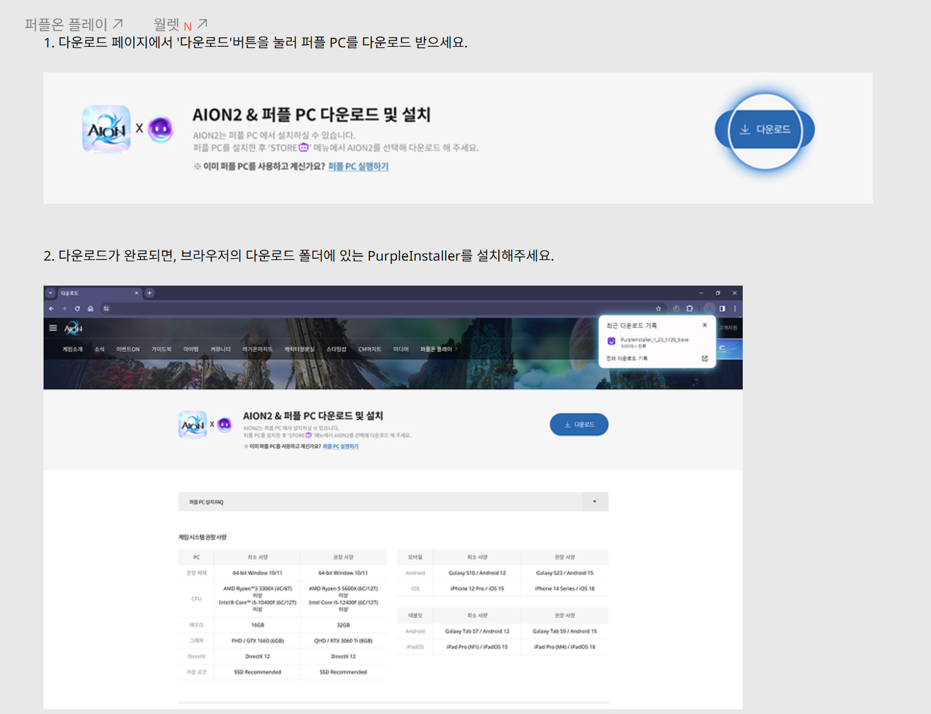Open the 퍼플온 플레이 nav item in the site header

(439, 349)
